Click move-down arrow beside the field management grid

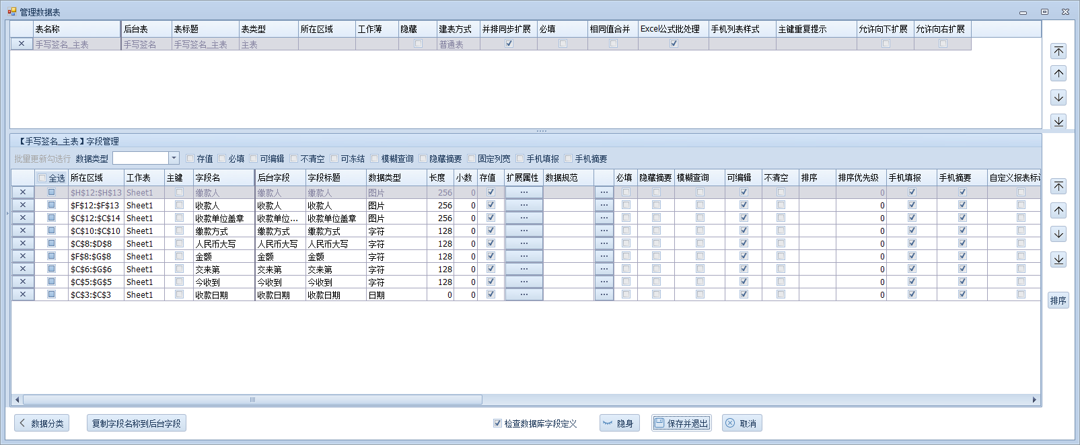(1058, 234)
